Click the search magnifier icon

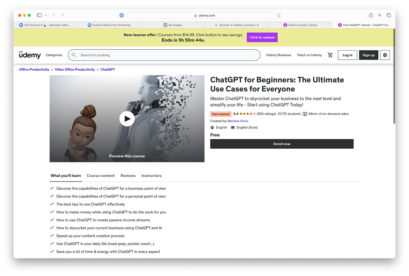point(74,55)
